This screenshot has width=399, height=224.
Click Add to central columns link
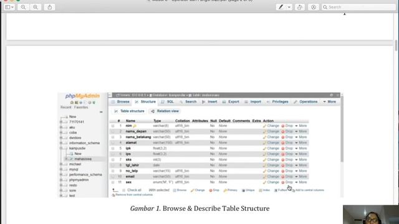click(308, 190)
